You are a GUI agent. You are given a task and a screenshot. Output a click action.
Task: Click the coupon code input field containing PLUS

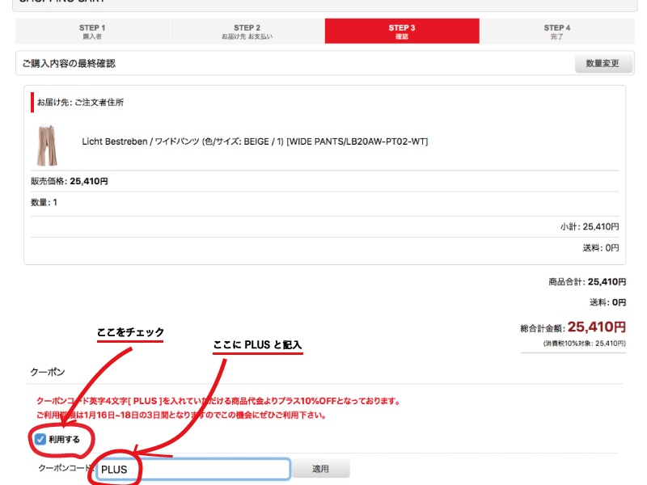tap(193, 470)
